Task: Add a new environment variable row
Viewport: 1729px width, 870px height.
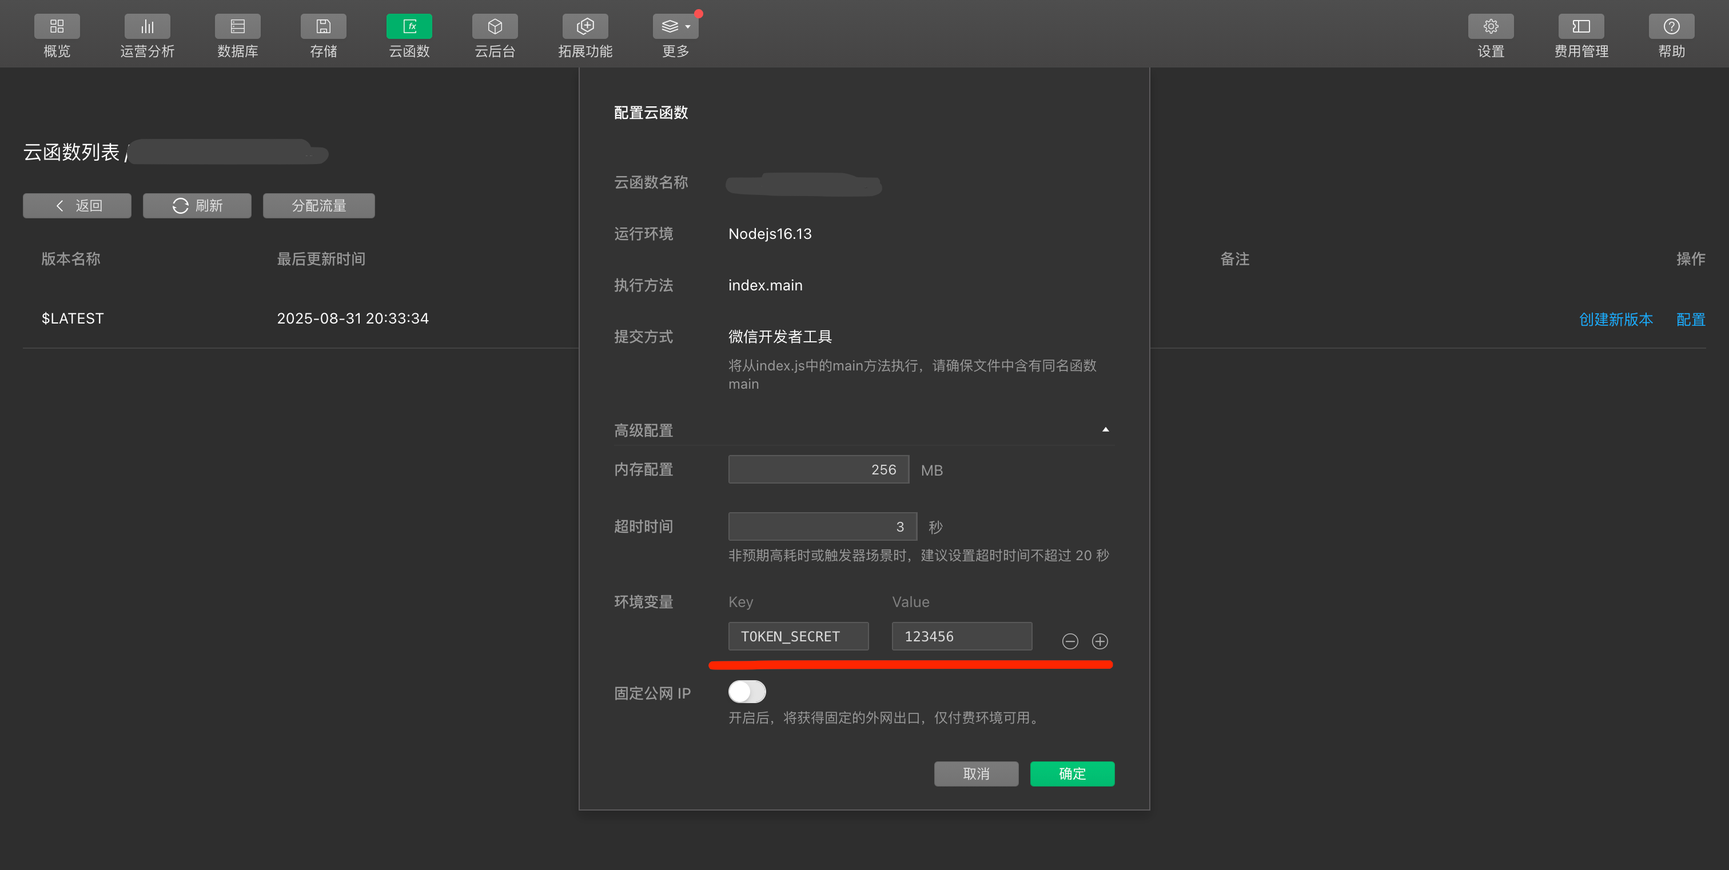Action: pyautogui.click(x=1100, y=641)
